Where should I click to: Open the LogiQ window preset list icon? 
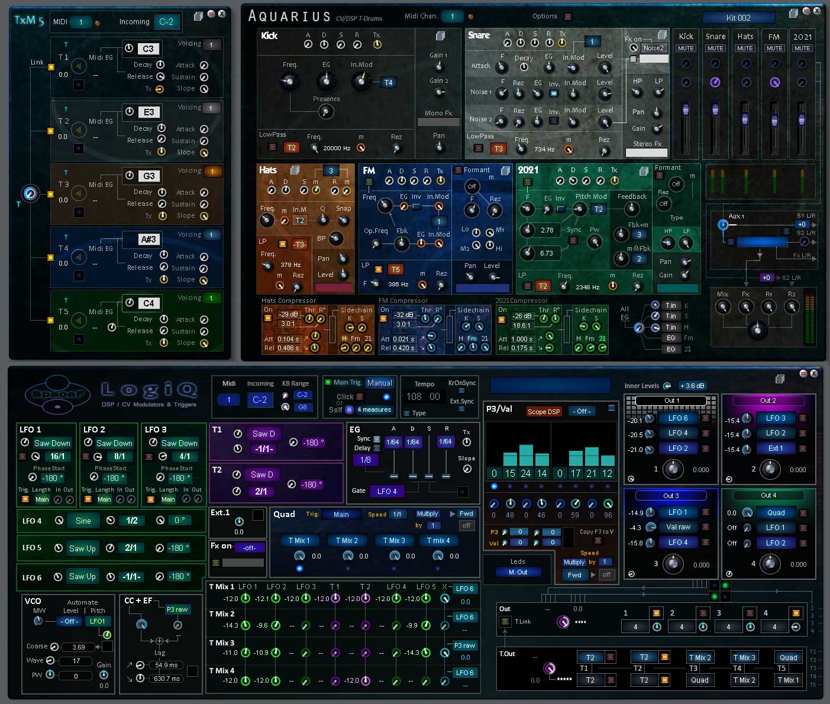coord(780,379)
